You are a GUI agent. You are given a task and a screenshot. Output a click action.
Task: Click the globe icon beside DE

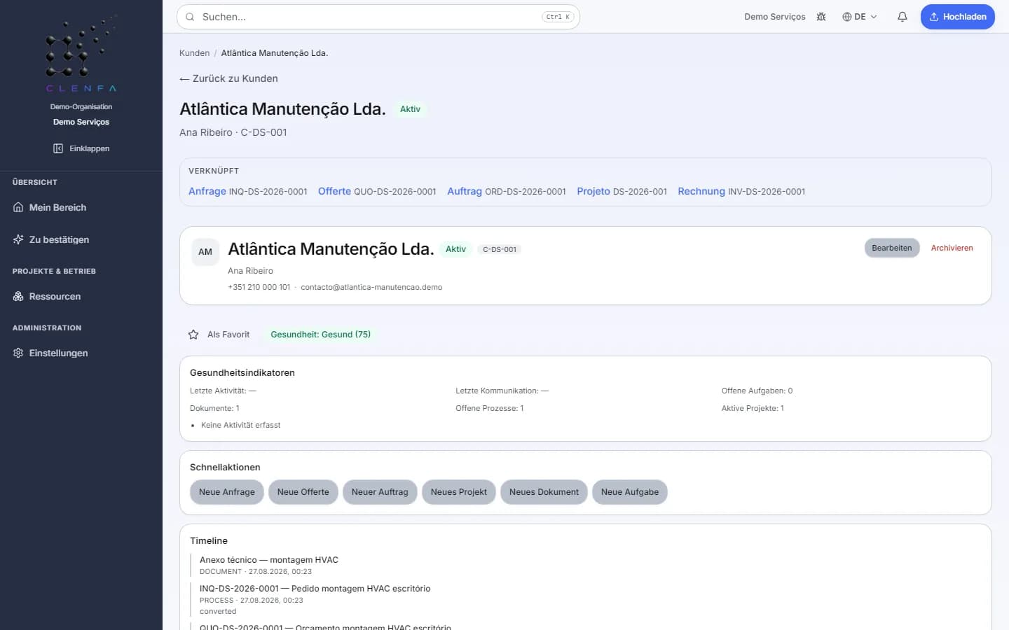pyautogui.click(x=846, y=17)
